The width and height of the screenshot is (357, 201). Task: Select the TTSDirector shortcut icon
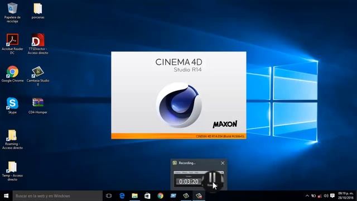point(38,44)
